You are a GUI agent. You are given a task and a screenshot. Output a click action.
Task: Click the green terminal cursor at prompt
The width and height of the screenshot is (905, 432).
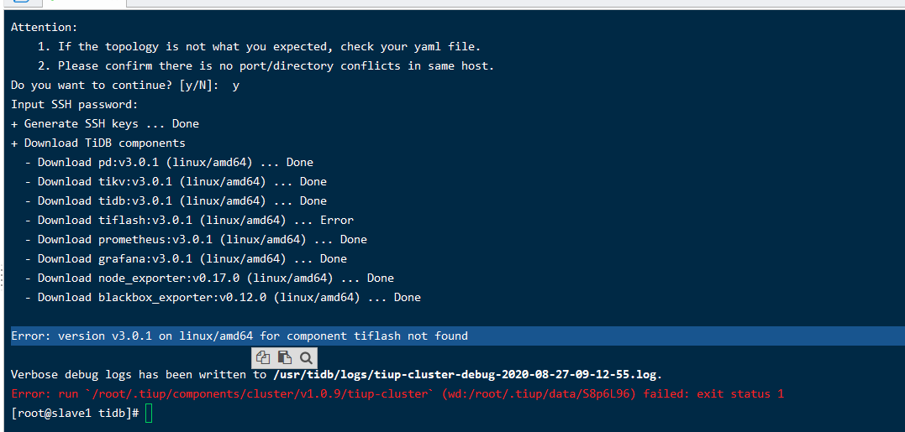point(149,414)
